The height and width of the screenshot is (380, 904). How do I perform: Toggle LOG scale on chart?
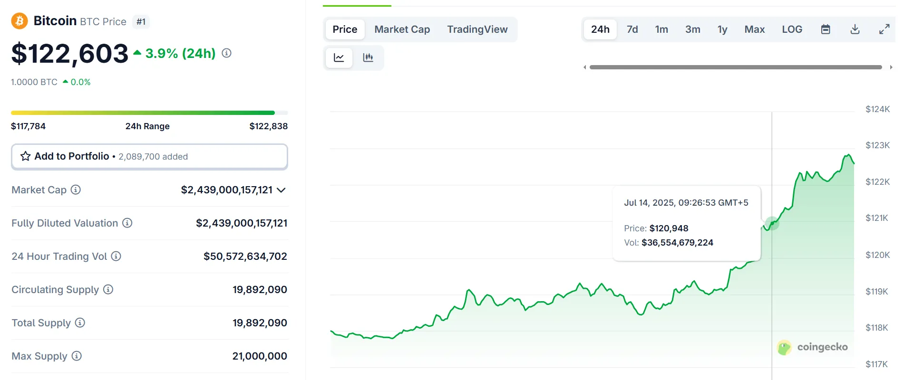click(x=792, y=29)
